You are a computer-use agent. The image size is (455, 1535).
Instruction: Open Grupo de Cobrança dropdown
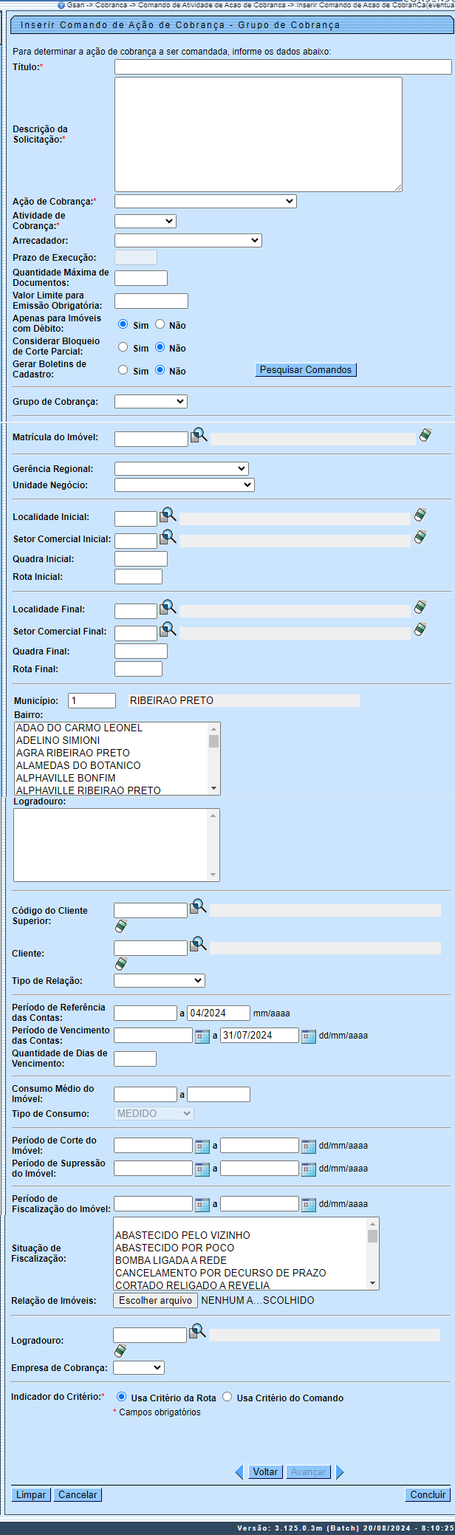(x=151, y=401)
